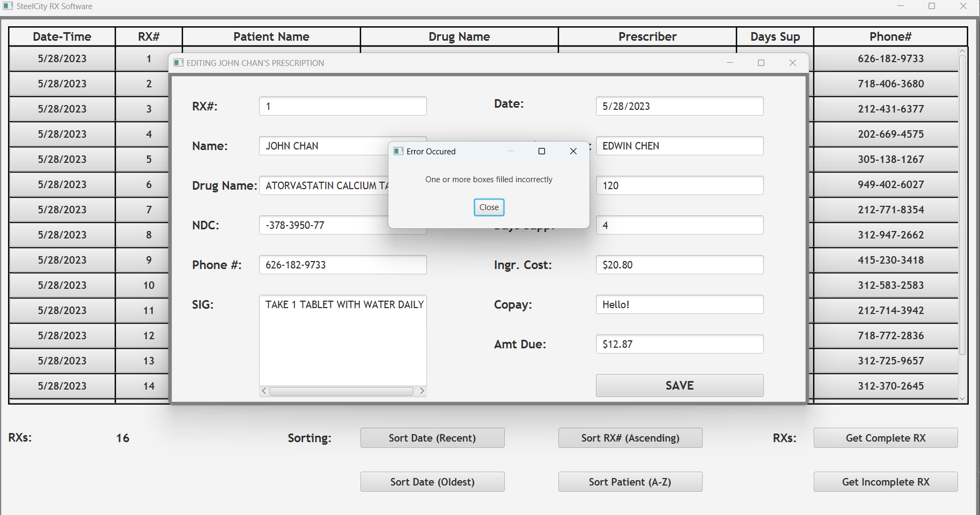
Task: Click the Patient Name column header
Action: point(271,36)
